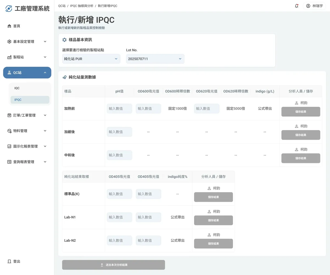The width and height of the screenshot is (330, 275).
Task: Click the icon beside 純化站量測數據 heading
Action: [x=65, y=77]
